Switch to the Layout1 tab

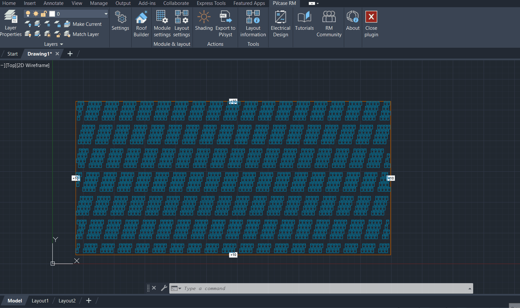pyautogui.click(x=40, y=301)
